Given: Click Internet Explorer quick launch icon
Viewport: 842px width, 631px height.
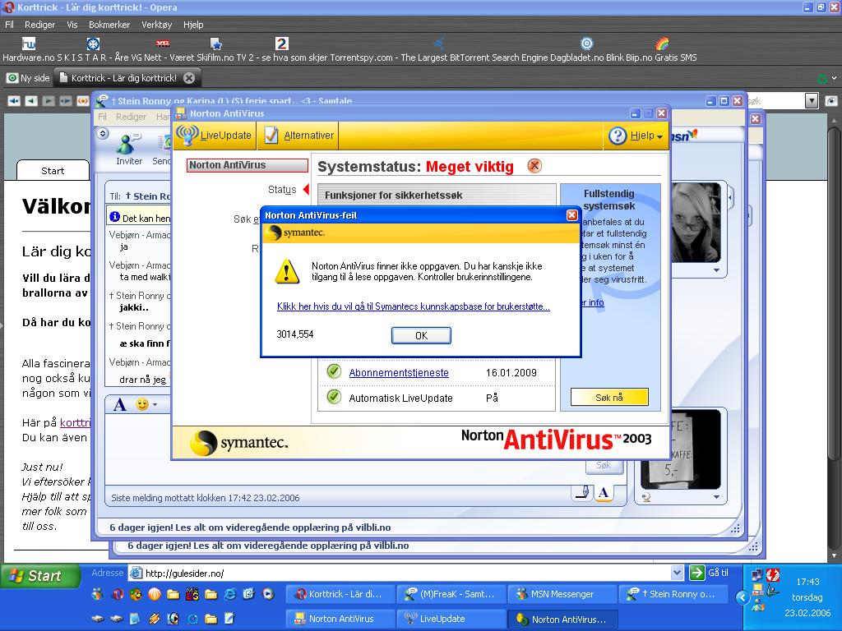Looking at the screenshot, I should [230, 594].
